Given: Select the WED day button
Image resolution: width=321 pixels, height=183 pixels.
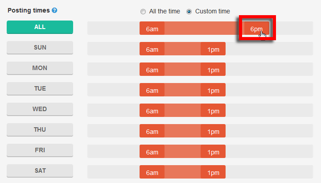Looking at the screenshot, I should pos(40,109).
